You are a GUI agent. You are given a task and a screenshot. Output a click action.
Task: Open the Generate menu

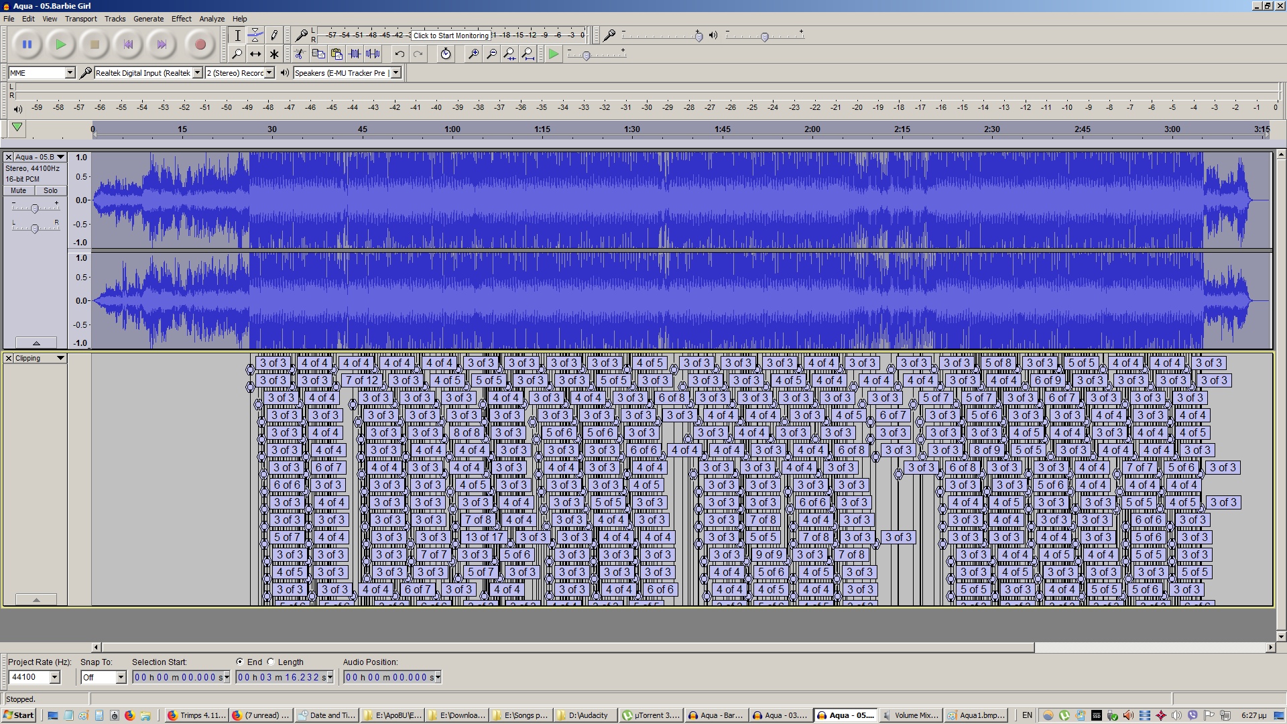point(148,19)
